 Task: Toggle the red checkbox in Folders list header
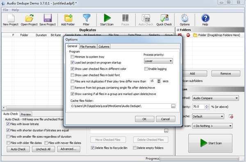pyautogui.click(x=180, y=35)
